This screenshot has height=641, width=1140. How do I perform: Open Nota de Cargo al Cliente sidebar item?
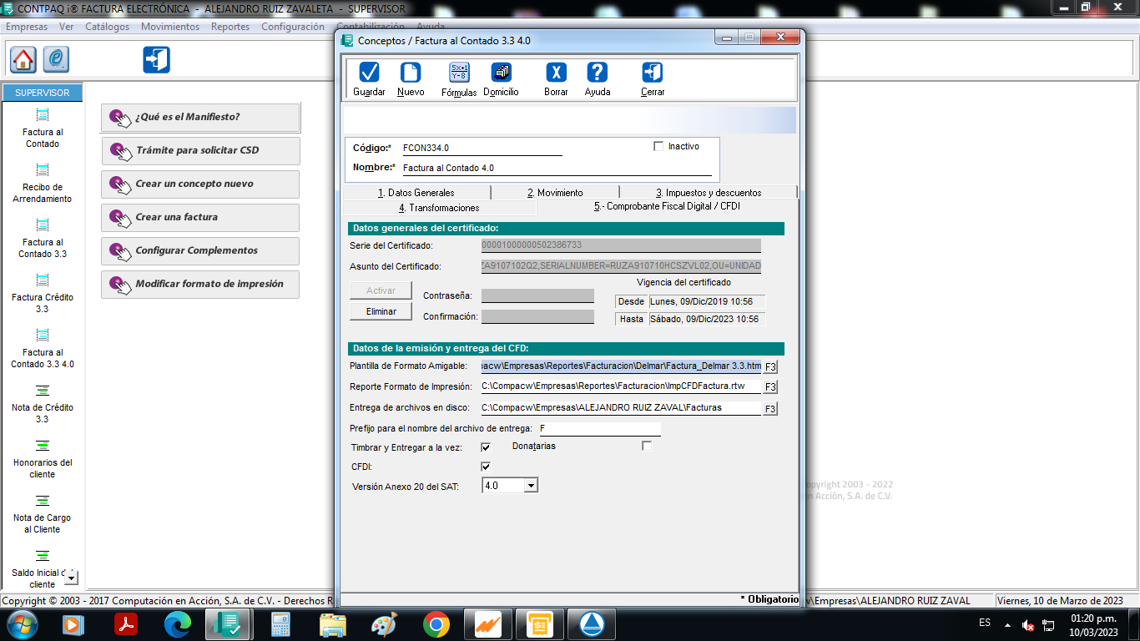(x=43, y=514)
